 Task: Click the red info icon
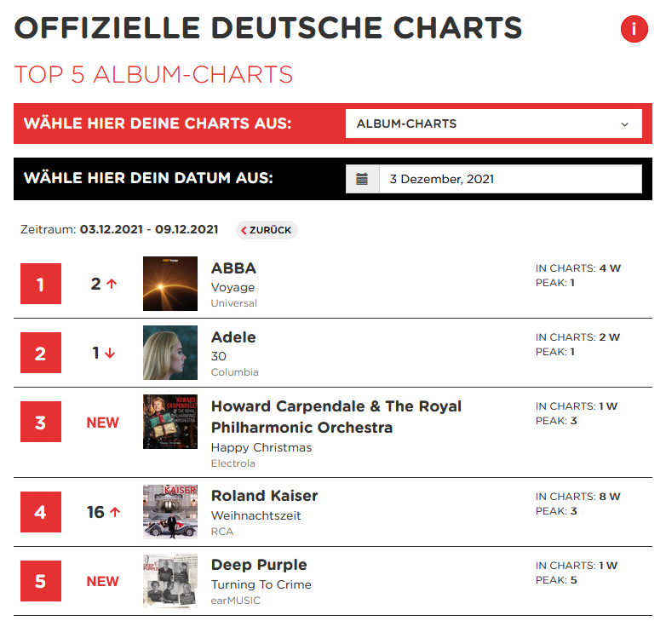[x=634, y=30]
